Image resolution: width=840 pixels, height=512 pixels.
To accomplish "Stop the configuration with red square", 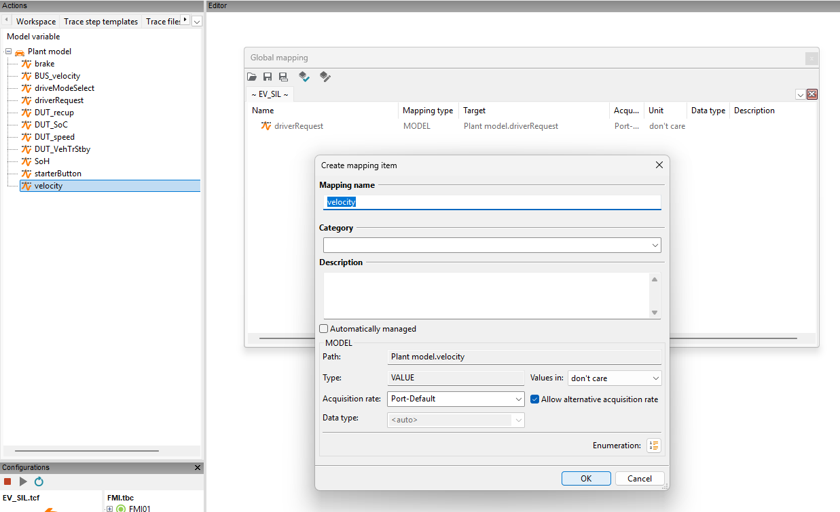I will (7, 481).
